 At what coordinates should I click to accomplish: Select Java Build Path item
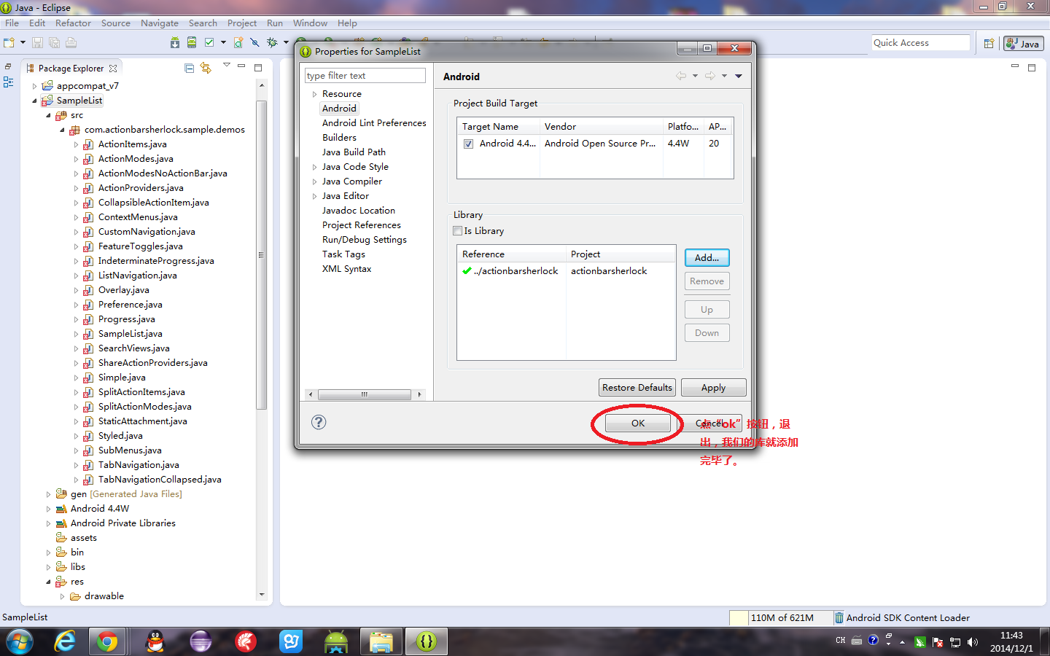354,152
